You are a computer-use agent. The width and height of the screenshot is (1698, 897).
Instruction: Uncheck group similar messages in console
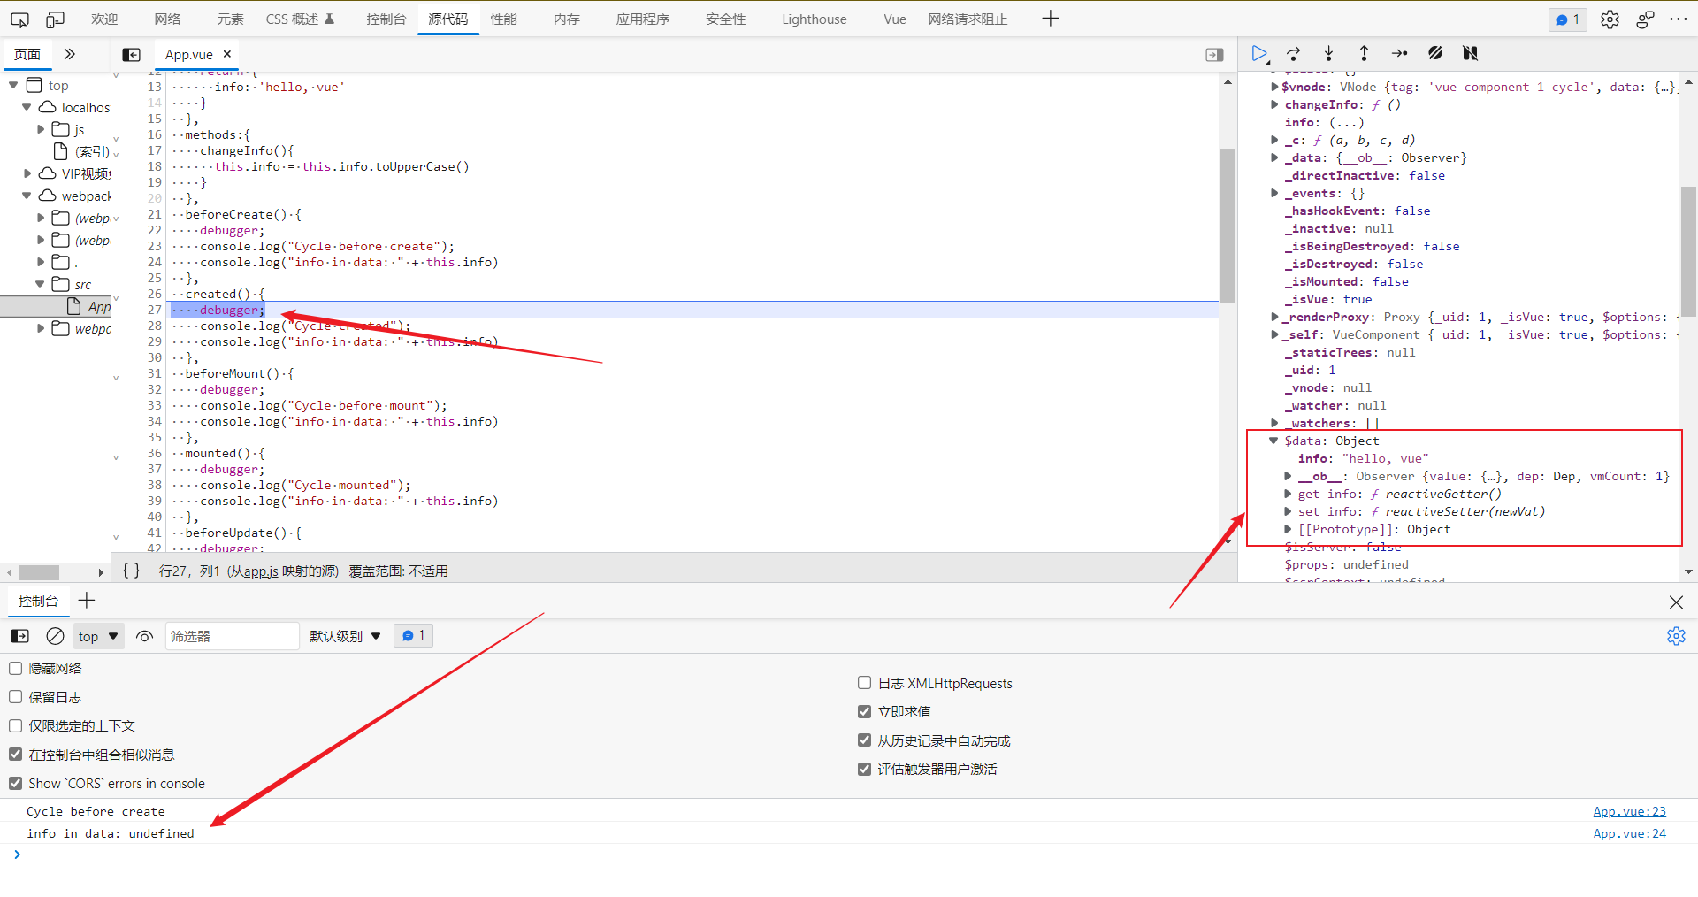tap(16, 755)
